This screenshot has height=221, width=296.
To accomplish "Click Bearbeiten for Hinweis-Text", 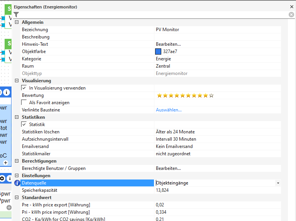I will pyautogui.click(x=168, y=44).
